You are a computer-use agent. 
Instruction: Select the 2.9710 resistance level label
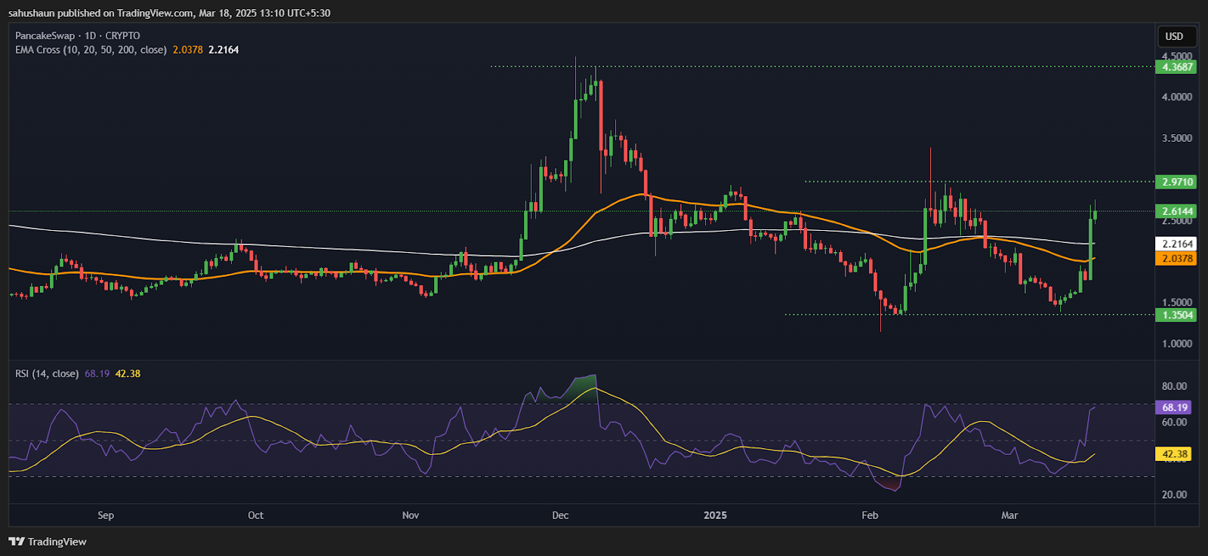pos(1176,182)
